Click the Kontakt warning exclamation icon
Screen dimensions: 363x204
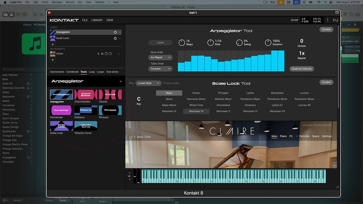328,20
